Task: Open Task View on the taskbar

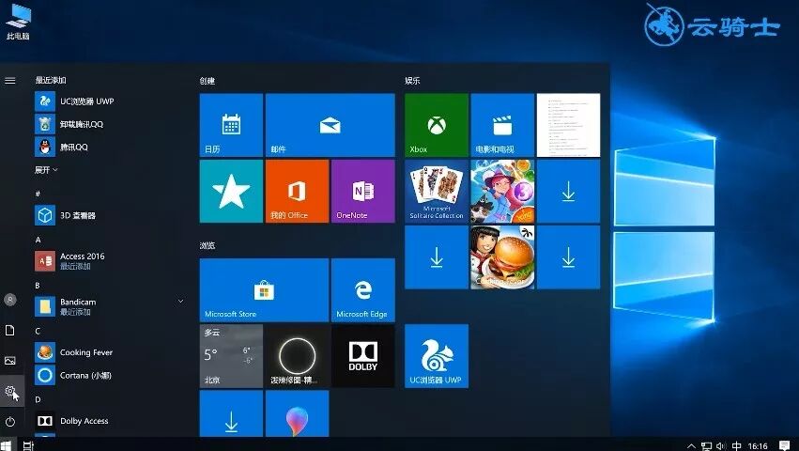Action: 28,446
